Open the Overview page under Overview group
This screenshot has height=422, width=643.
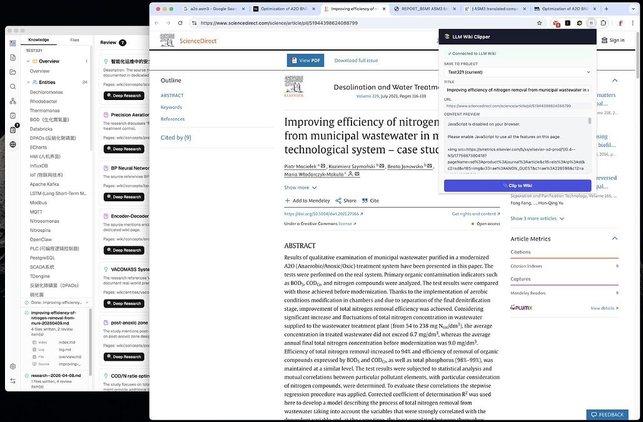pyautogui.click(x=39, y=71)
